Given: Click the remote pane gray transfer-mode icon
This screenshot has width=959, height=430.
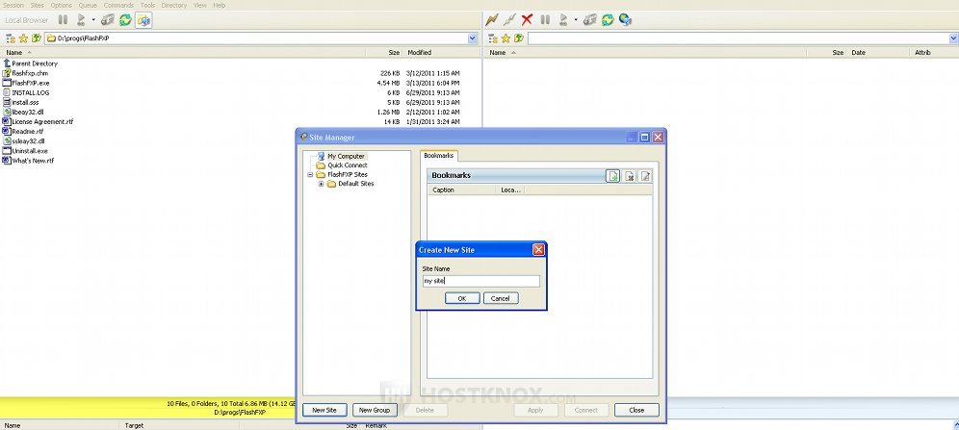Looking at the screenshot, I should 589,20.
